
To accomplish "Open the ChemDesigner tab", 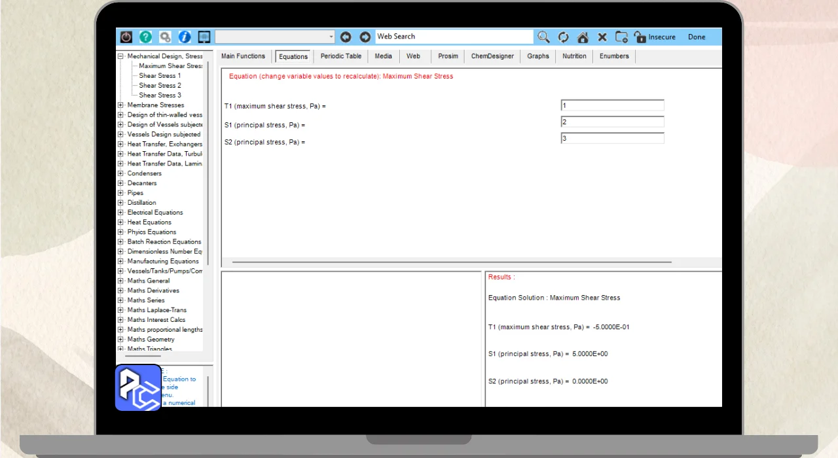I will click(492, 56).
